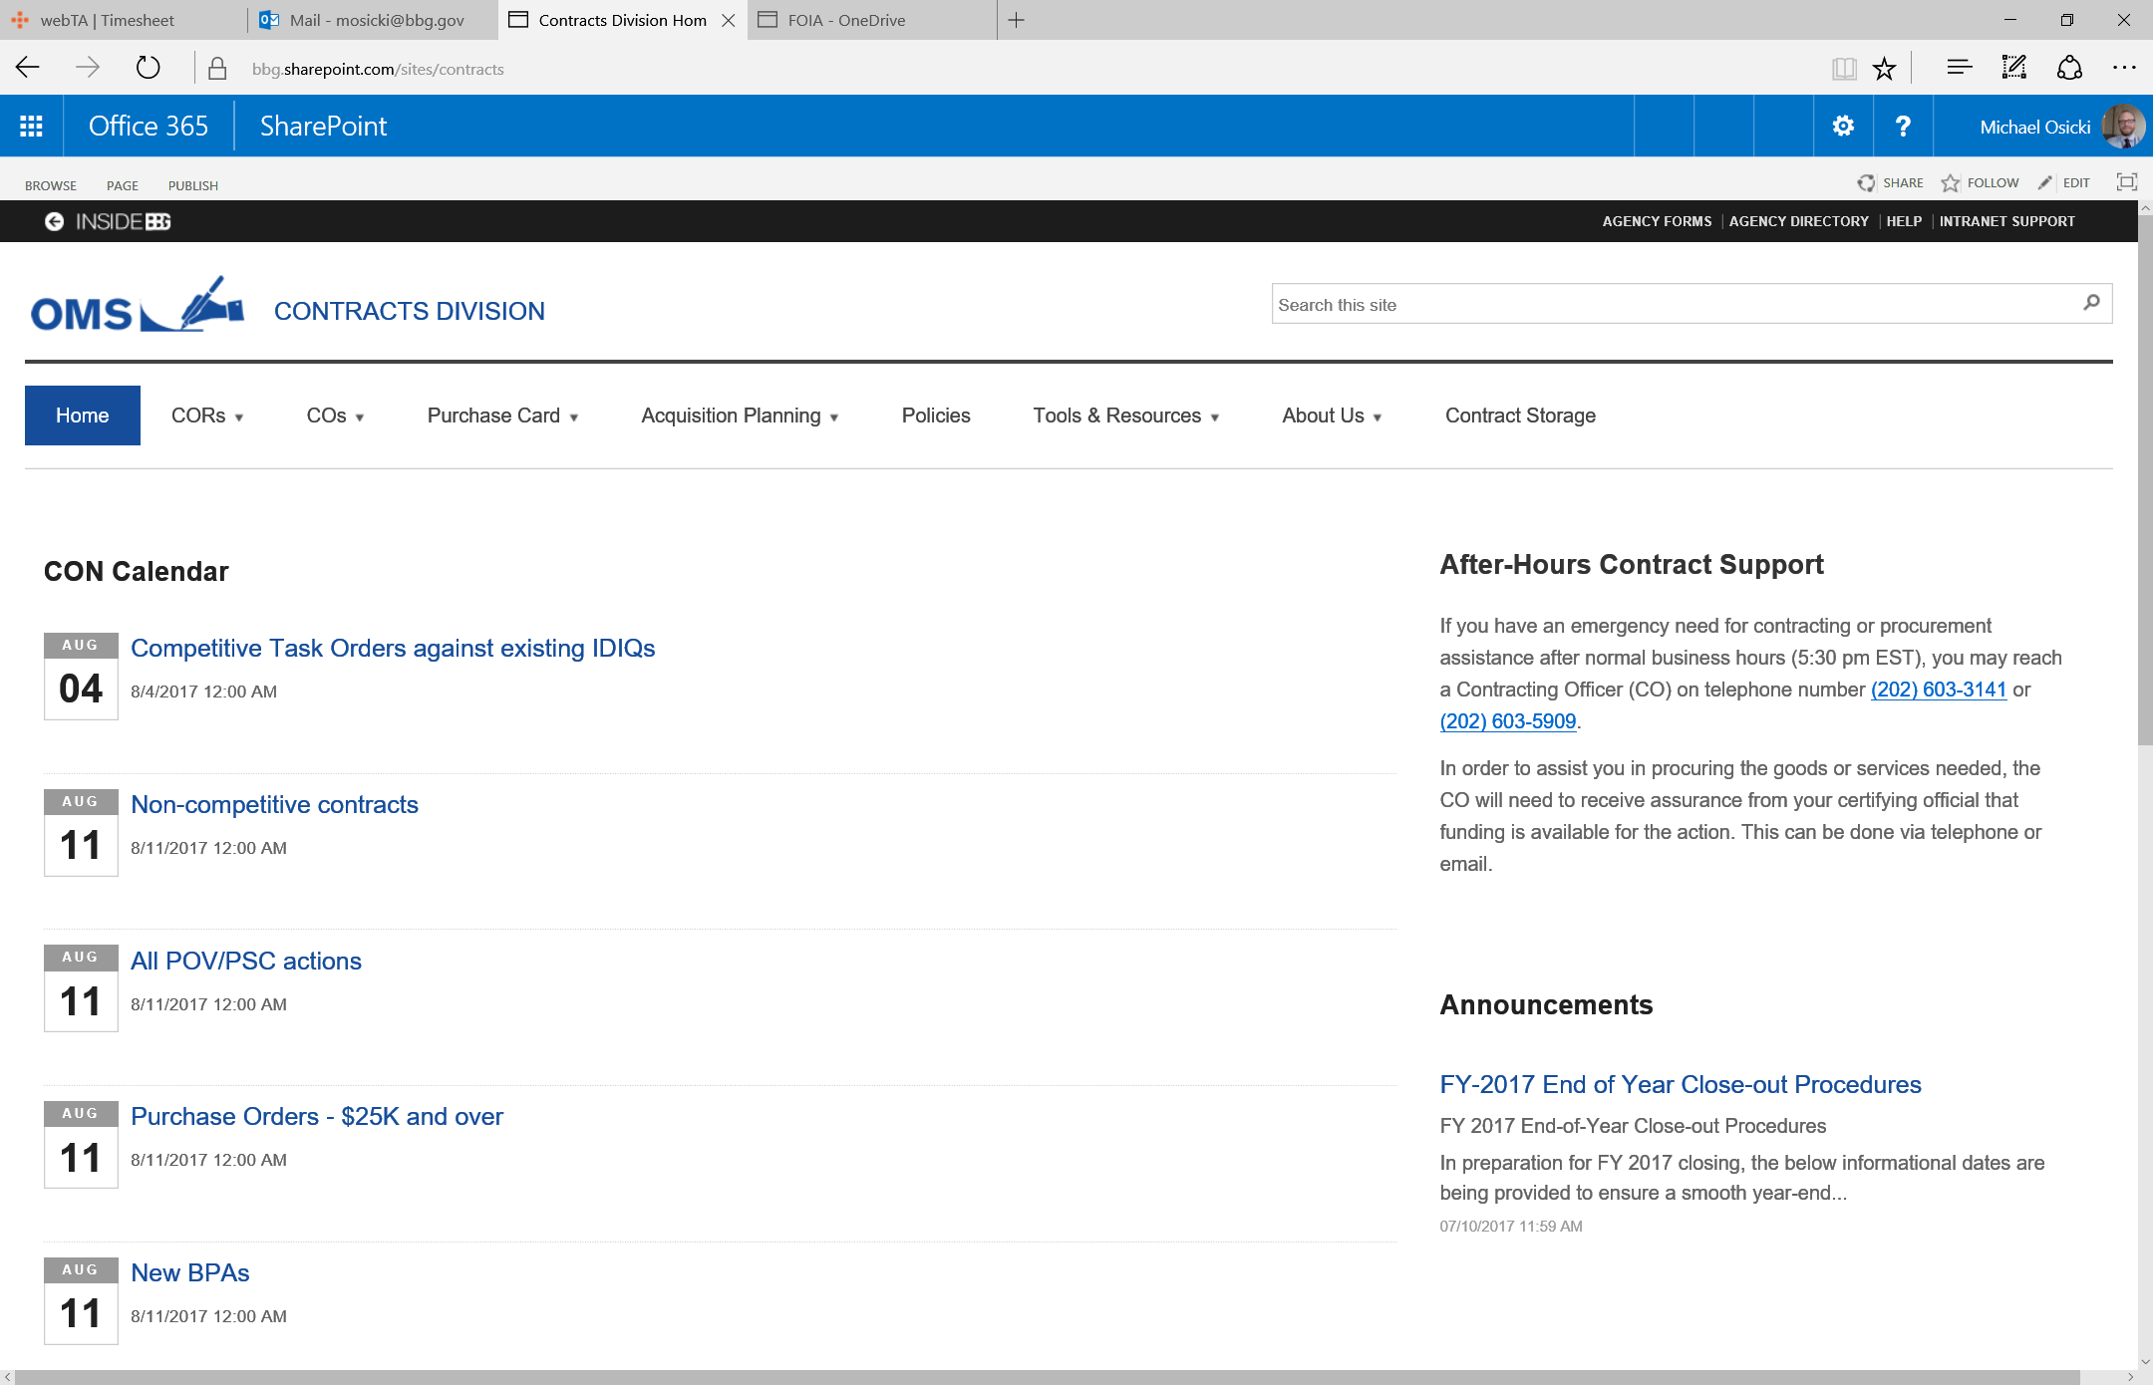Click the SharePoint Share icon
2153x1385 pixels.
1866,183
